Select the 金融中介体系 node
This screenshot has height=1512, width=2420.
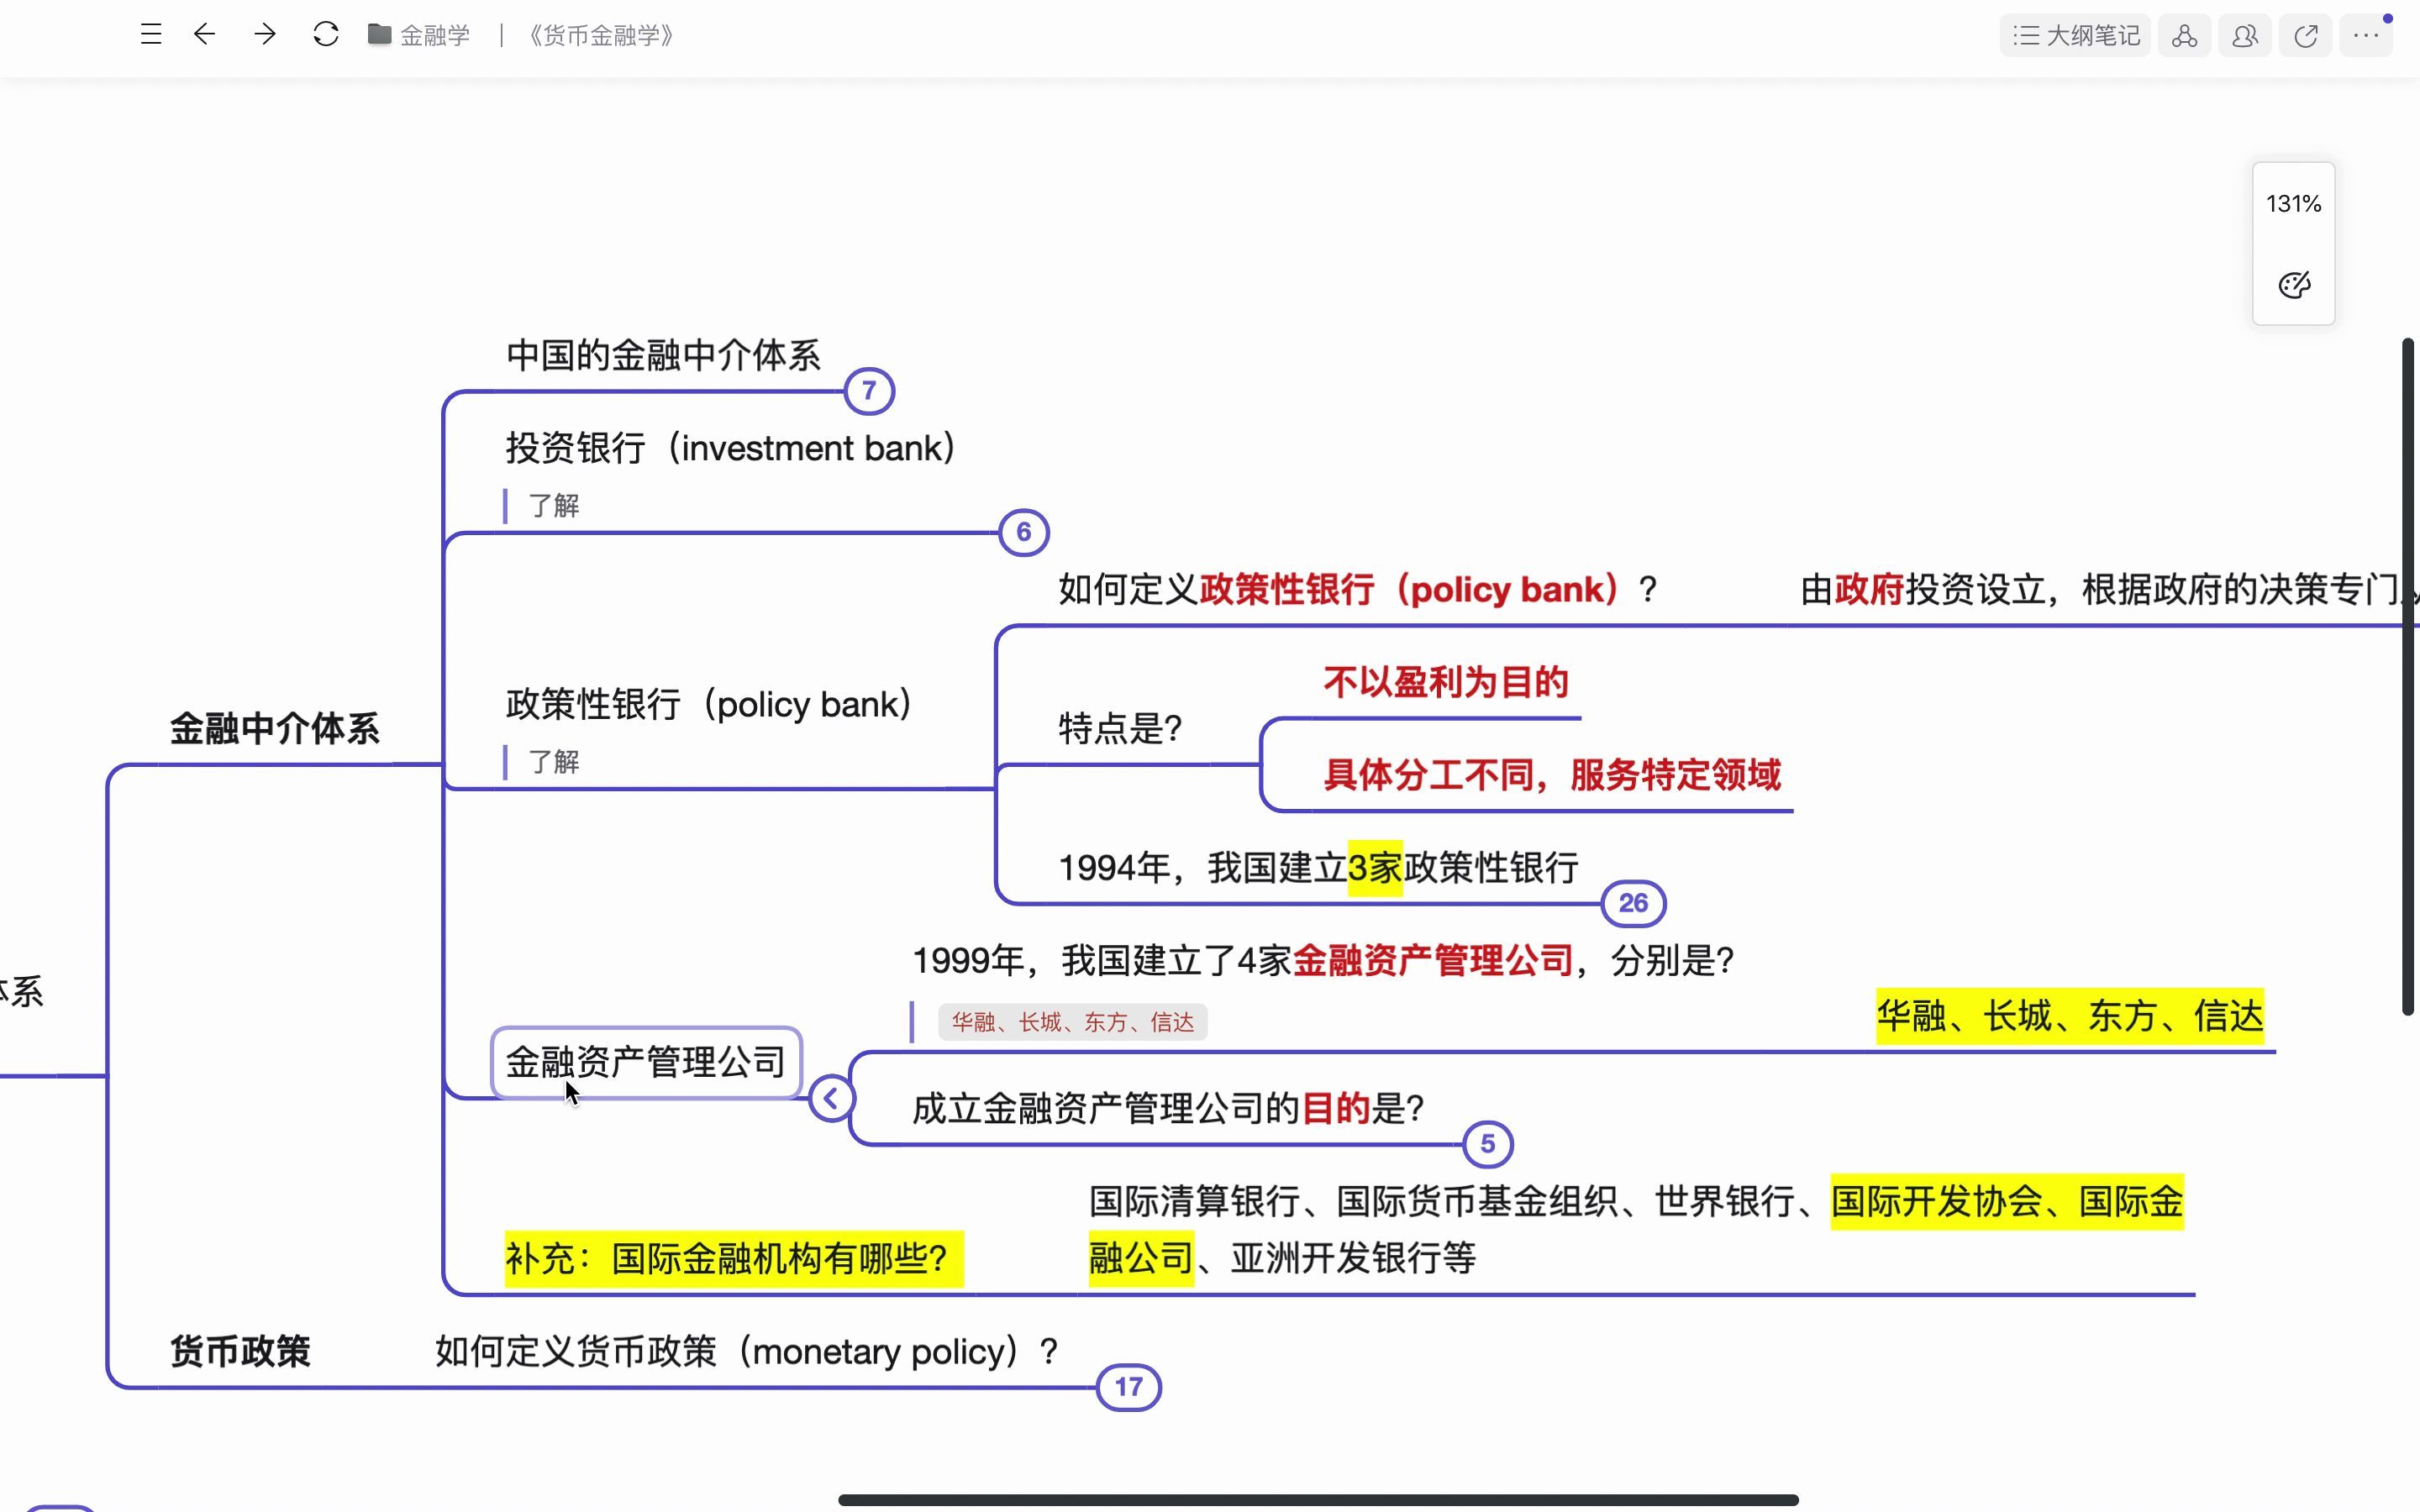click(x=275, y=729)
